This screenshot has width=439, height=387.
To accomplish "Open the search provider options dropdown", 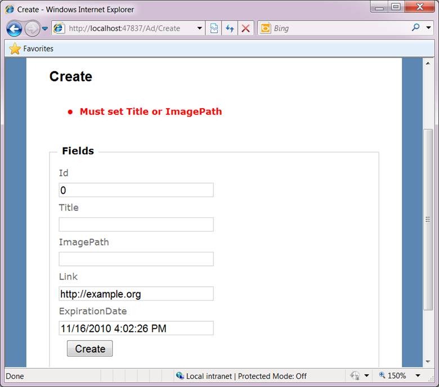I will tap(429, 28).
